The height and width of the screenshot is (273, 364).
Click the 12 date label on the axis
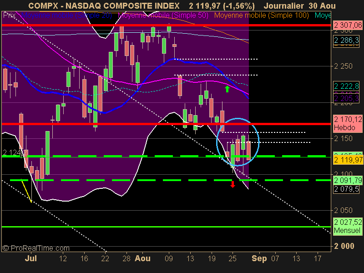click(x=63, y=258)
